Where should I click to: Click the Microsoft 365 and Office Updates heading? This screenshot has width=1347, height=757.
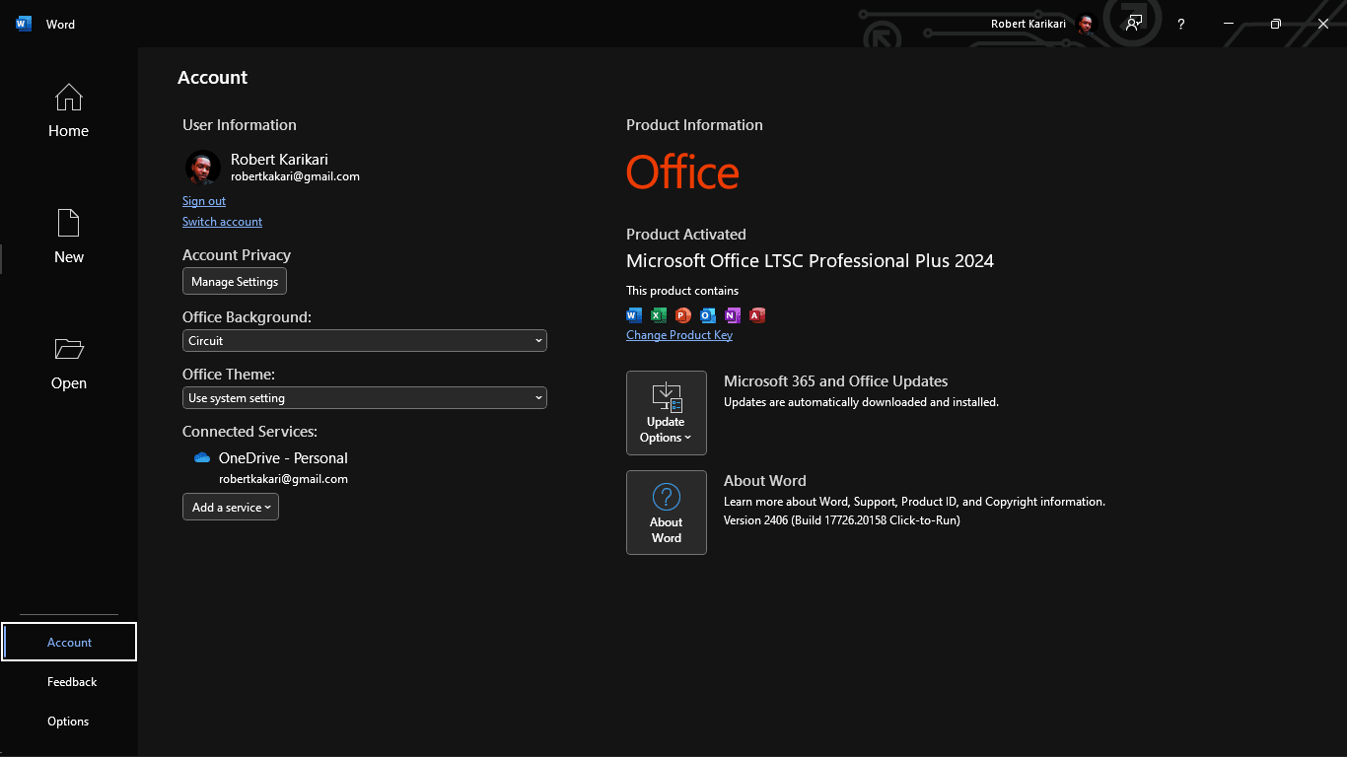click(x=836, y=381)
